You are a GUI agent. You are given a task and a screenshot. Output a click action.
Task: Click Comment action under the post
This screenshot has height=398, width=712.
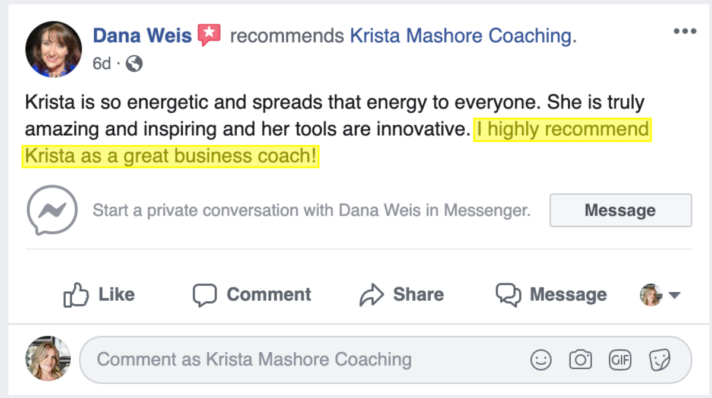pyautogui.click(x=252, y=295)
